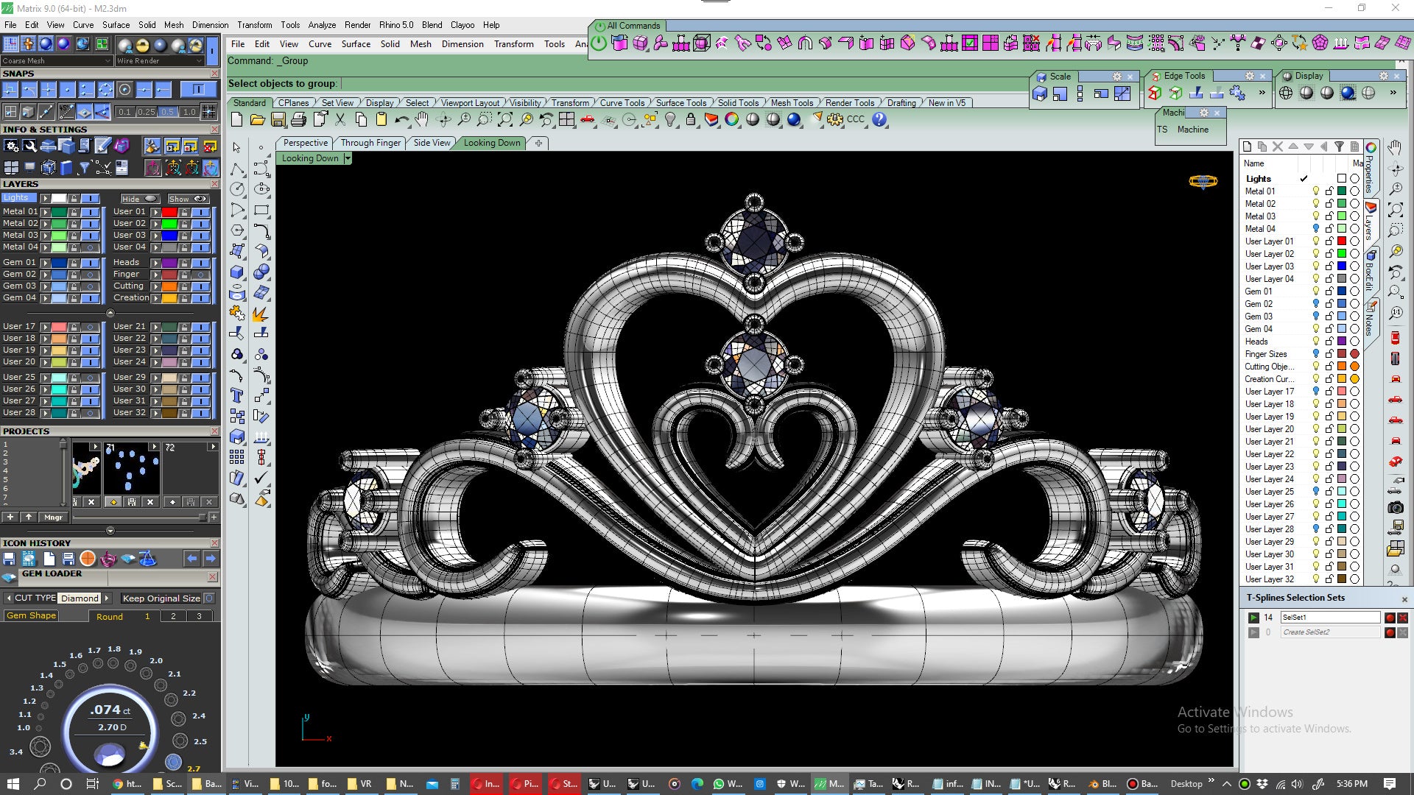1414x795 pixels.
Task: Click the Cut scissors icon
Action: 340,119
